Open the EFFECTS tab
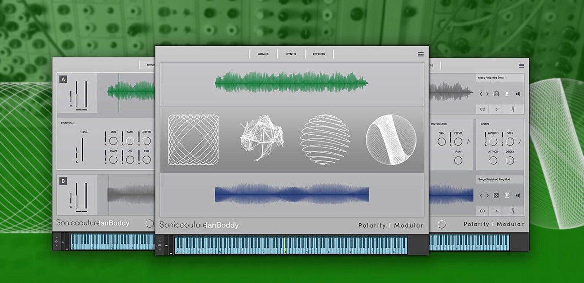 click(x=319, y=53)
